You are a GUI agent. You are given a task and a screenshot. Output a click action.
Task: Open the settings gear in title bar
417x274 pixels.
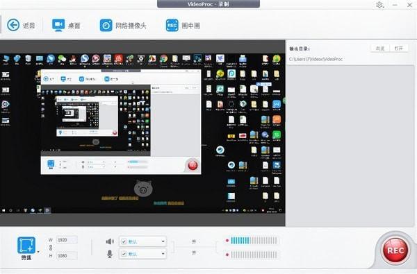pyautogui.click(x=379, y=5)
